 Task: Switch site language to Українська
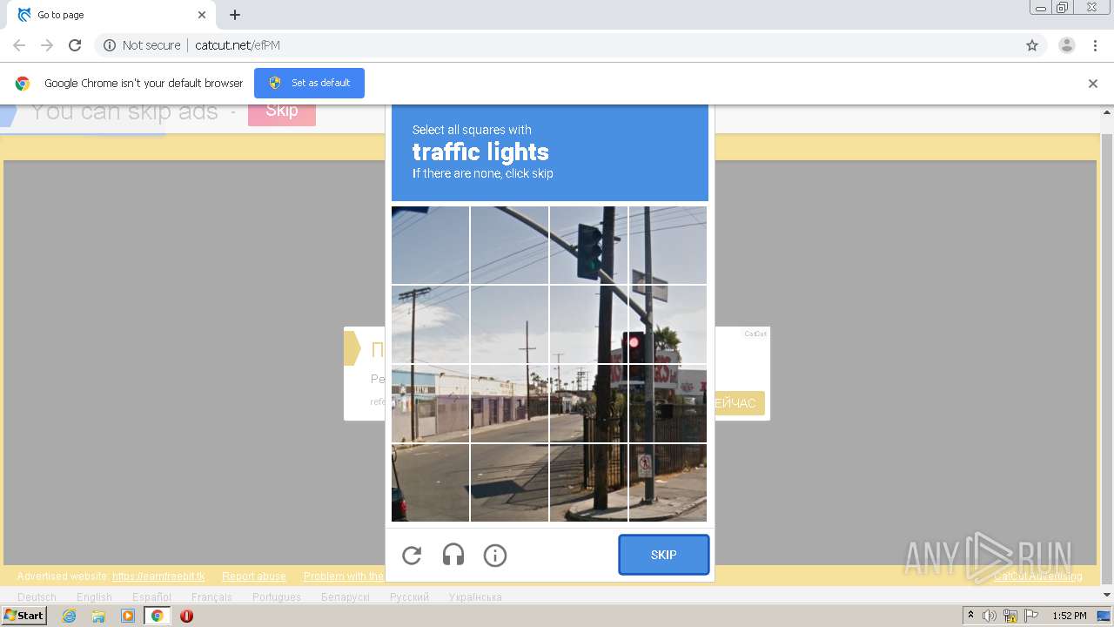[x=475, y=597]
